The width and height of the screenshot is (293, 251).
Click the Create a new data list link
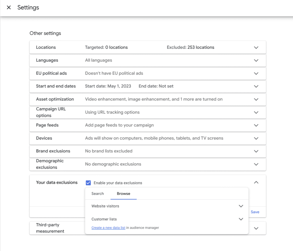click(x=108, y=228)
